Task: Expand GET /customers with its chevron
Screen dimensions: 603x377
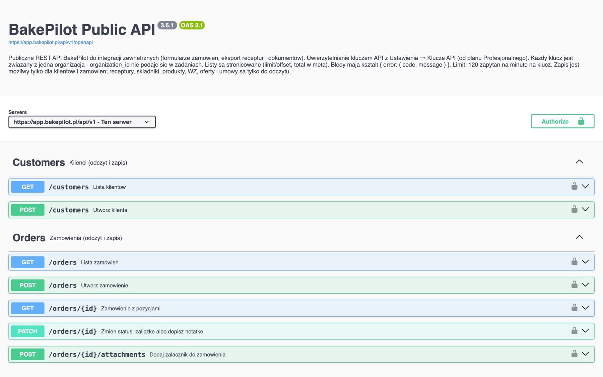Action: tap(585, 186)
